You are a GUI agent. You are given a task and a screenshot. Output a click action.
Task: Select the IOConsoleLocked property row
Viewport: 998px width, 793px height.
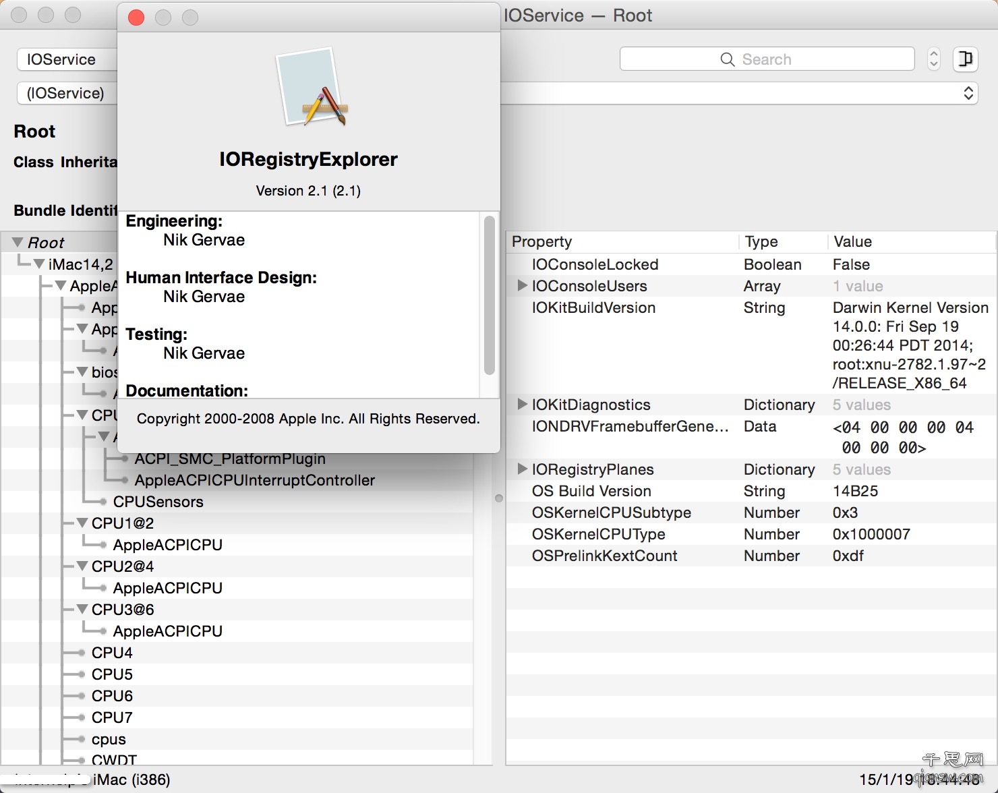(751, 264)
